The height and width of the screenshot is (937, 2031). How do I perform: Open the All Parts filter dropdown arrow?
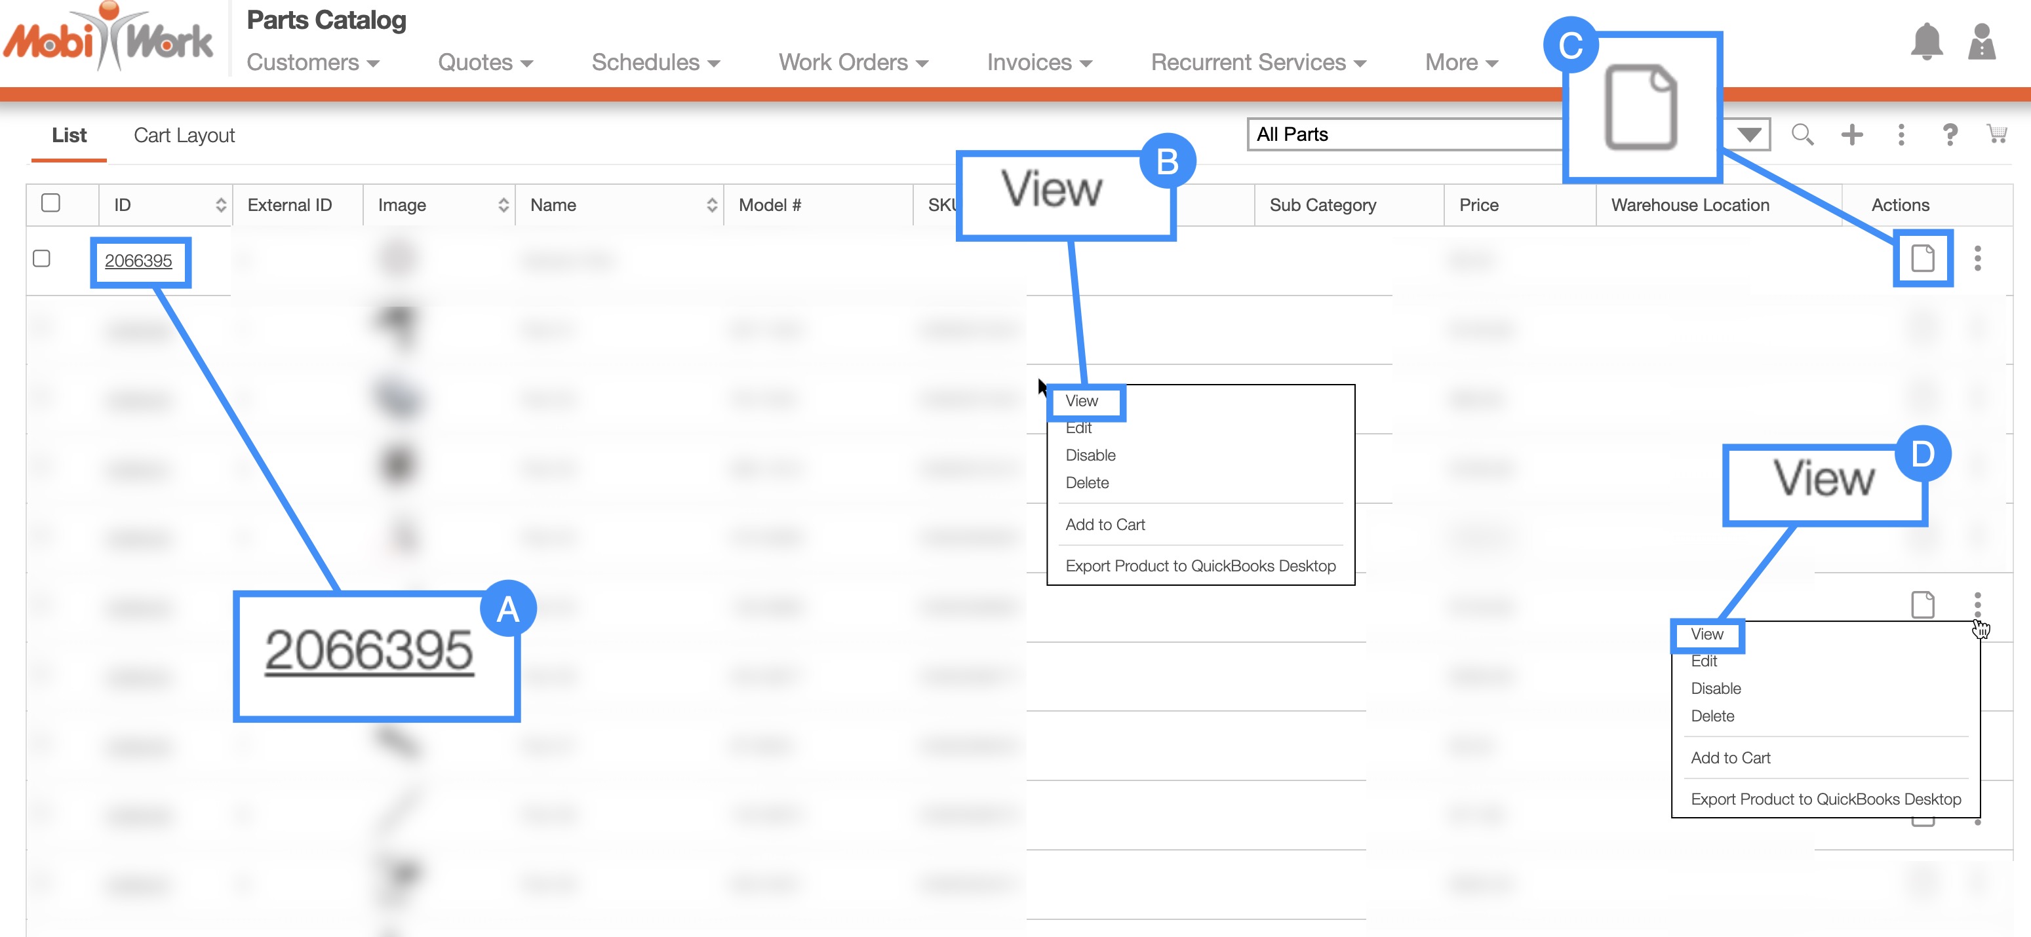point(1750,135)
